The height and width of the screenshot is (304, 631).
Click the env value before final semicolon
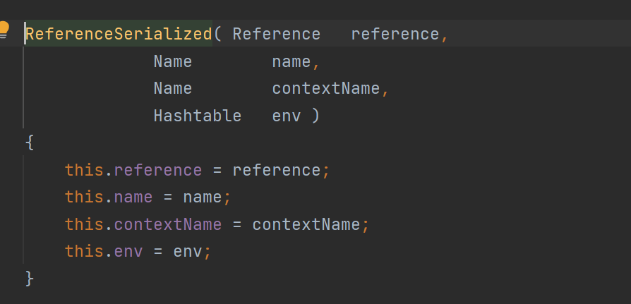coord(187,251)
